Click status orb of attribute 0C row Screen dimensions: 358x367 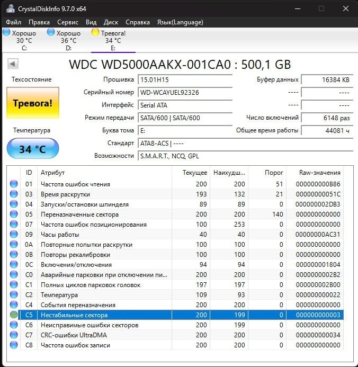click(x=14, y=264)
